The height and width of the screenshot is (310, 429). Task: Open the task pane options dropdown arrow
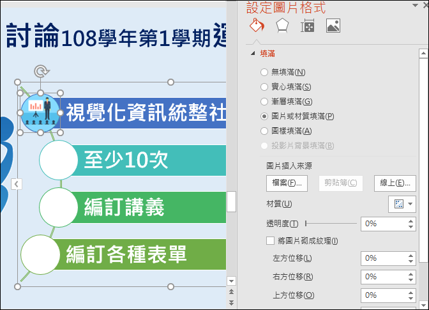click(415, 5)
